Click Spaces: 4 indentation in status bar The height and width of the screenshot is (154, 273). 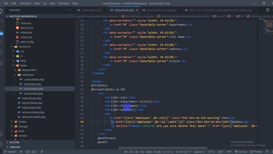coord(199,152)
